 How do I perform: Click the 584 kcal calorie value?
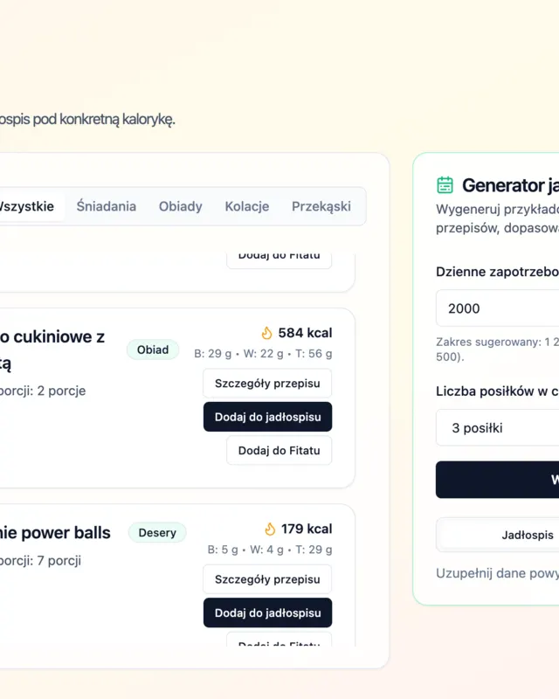pos(305,333)
